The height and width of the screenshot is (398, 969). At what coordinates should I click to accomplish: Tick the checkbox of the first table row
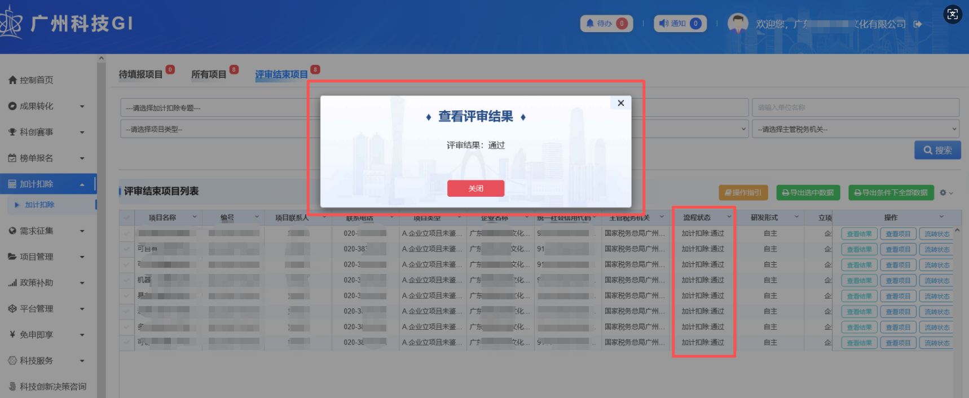click(126, 233)
